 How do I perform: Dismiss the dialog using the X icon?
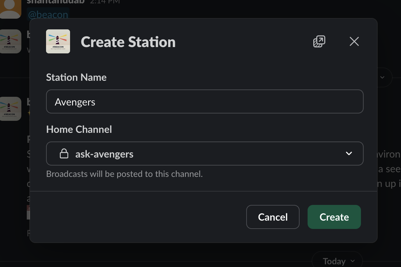[354, 41]
